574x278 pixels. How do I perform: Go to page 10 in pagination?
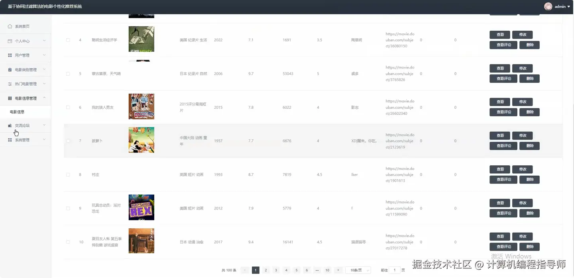[x=327, y=270]
